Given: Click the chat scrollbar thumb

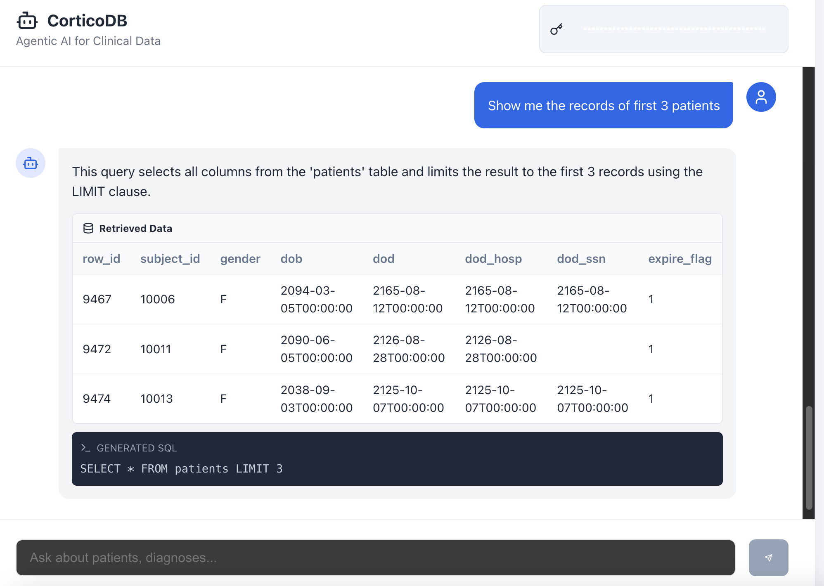Looking at the screenshot, I should point(809,457).
